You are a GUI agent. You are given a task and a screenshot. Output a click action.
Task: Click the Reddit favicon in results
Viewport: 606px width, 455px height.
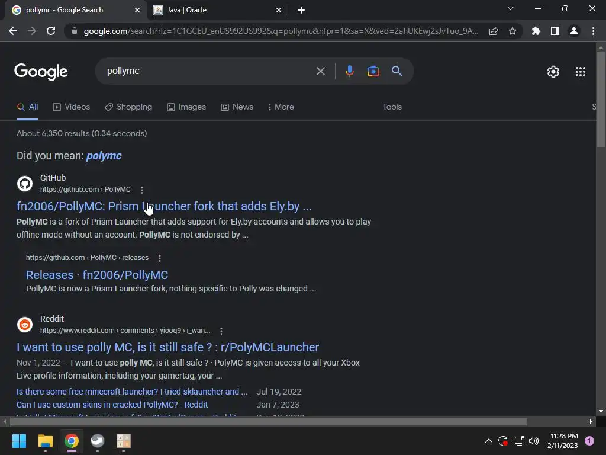click(25, 325)
